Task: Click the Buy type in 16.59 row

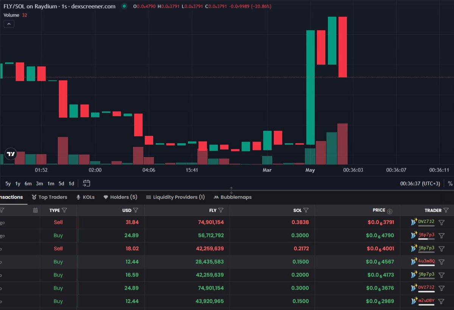Action: (58, 275)
